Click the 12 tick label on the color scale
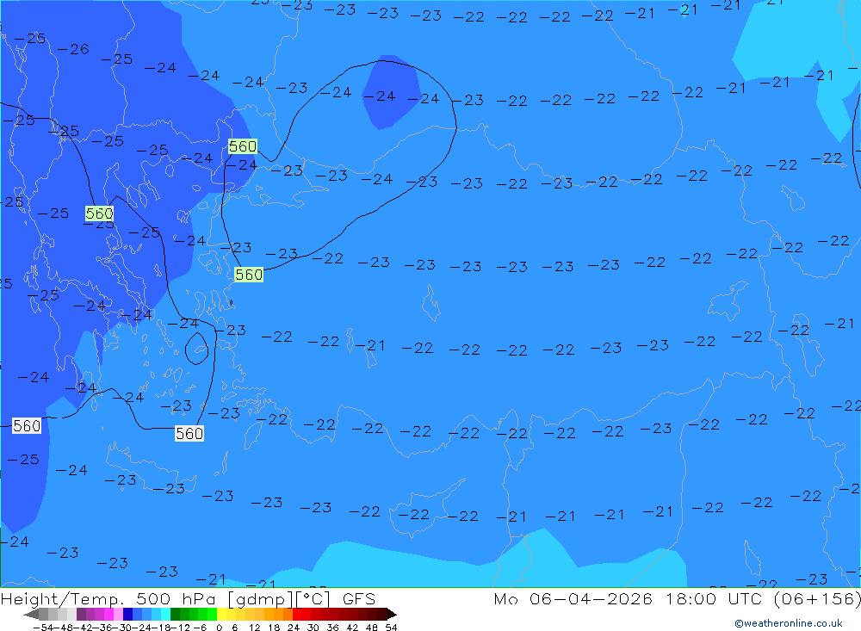Screen dimensions: 861x631 (254, 628)
